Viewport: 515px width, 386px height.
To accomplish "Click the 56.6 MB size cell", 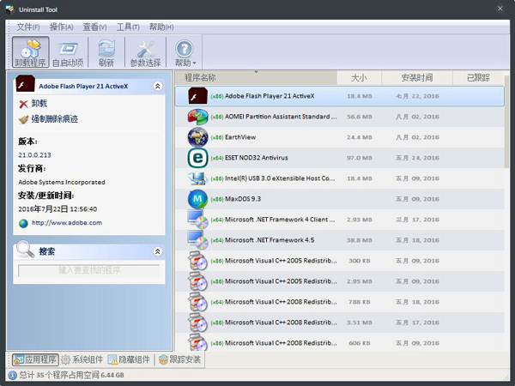I will [x=360, y=117].
